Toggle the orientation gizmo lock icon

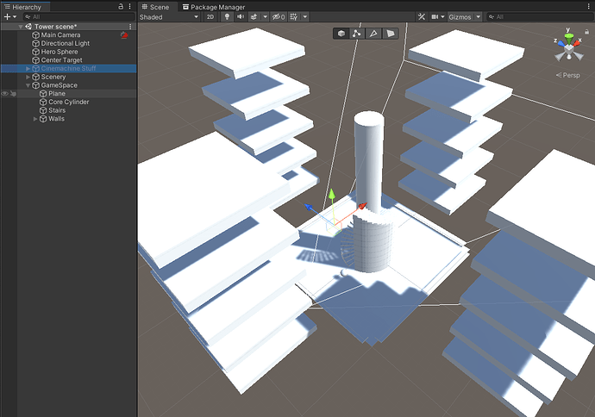coord(586,32)
